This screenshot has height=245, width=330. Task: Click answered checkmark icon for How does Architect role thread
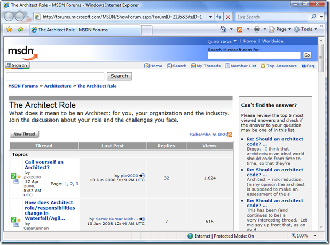[13, 219]
